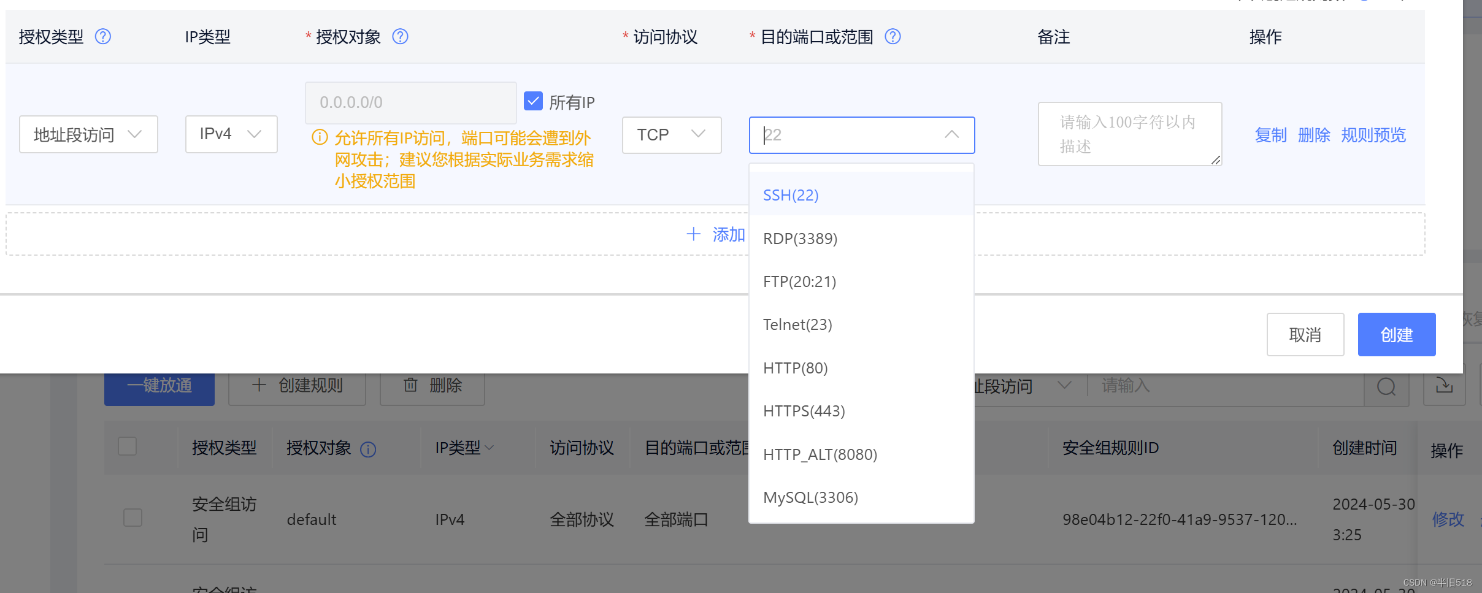Screen dimensions: 1482x593
Task: Expand IP类型 column filter chevron
Action: click(x=489, y=448)
